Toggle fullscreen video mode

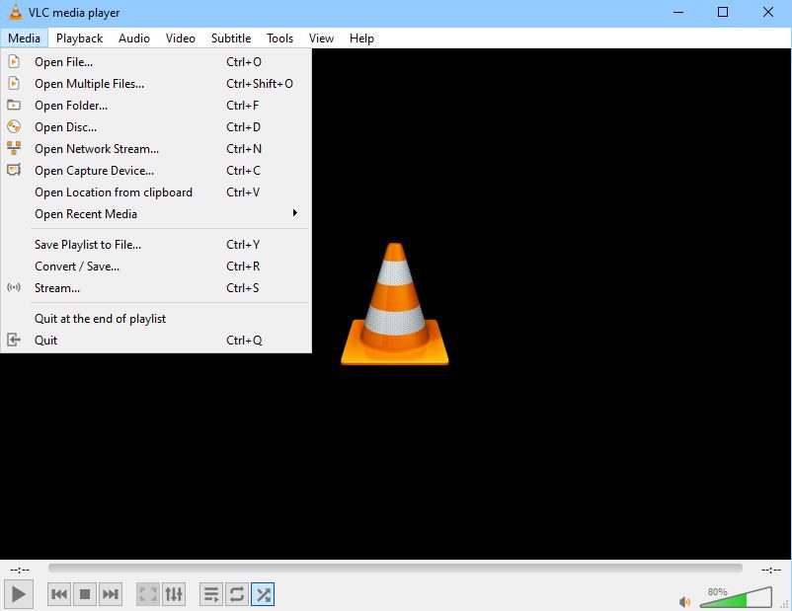coord(148,594)
